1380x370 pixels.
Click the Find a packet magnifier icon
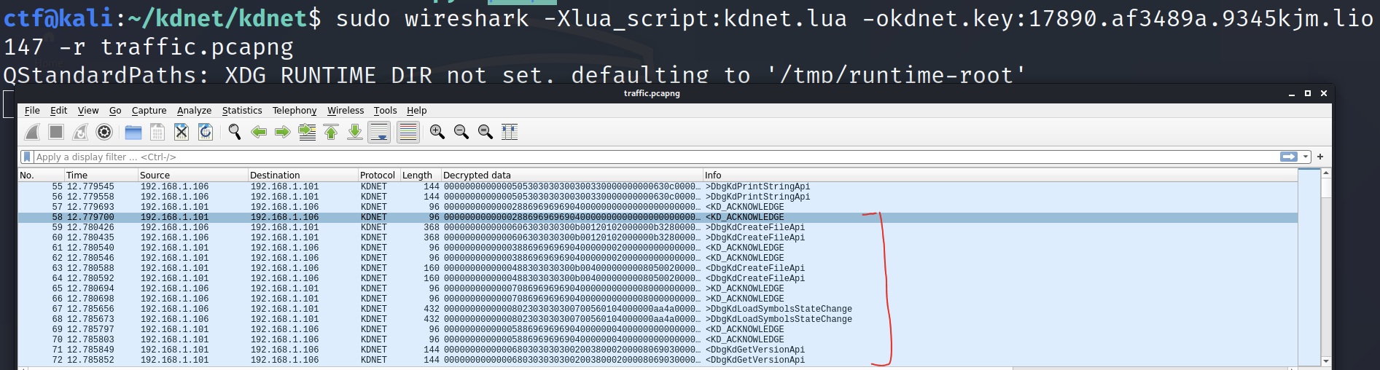tap(235, 132)
